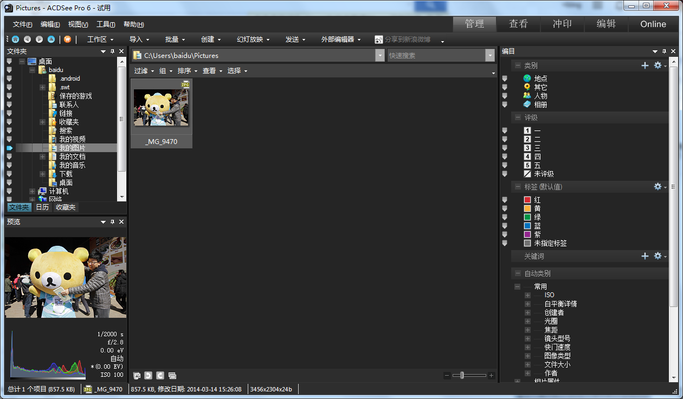Go up one folder with the blue up arrow
This screenshot has height=399, width=683.
(x=51, y=39)
